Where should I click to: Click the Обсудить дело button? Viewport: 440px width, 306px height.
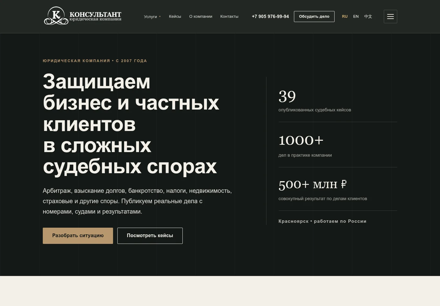tap(314, 17)
